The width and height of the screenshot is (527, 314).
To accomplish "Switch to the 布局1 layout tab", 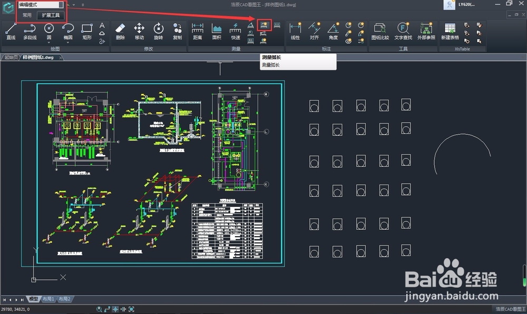I will point(48,299).
